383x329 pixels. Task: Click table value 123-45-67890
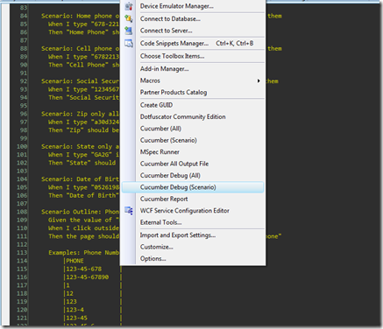[88, 277]
